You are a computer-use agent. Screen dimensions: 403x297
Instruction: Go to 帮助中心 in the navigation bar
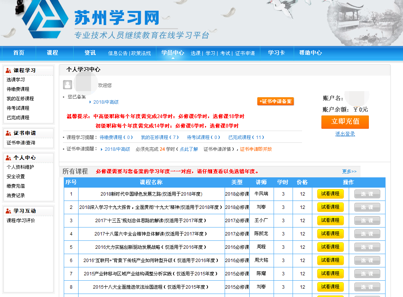(310, 53)
